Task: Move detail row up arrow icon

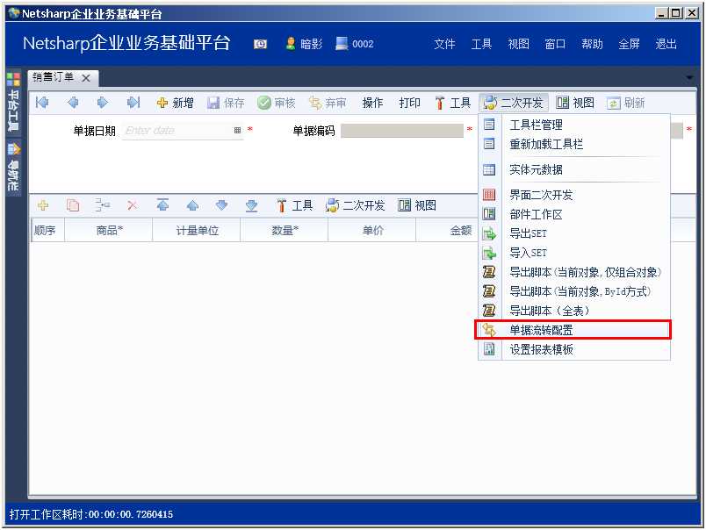Action: coord(192,205)
